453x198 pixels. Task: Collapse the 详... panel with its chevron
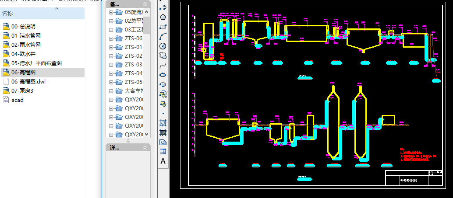coord(145,148)
